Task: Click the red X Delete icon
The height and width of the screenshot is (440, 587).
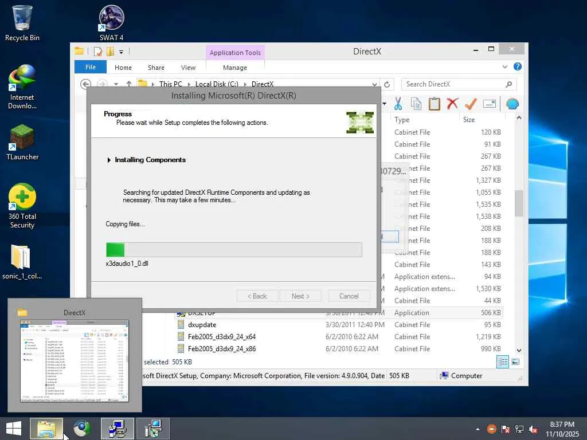Action: [x=452, y=103]
